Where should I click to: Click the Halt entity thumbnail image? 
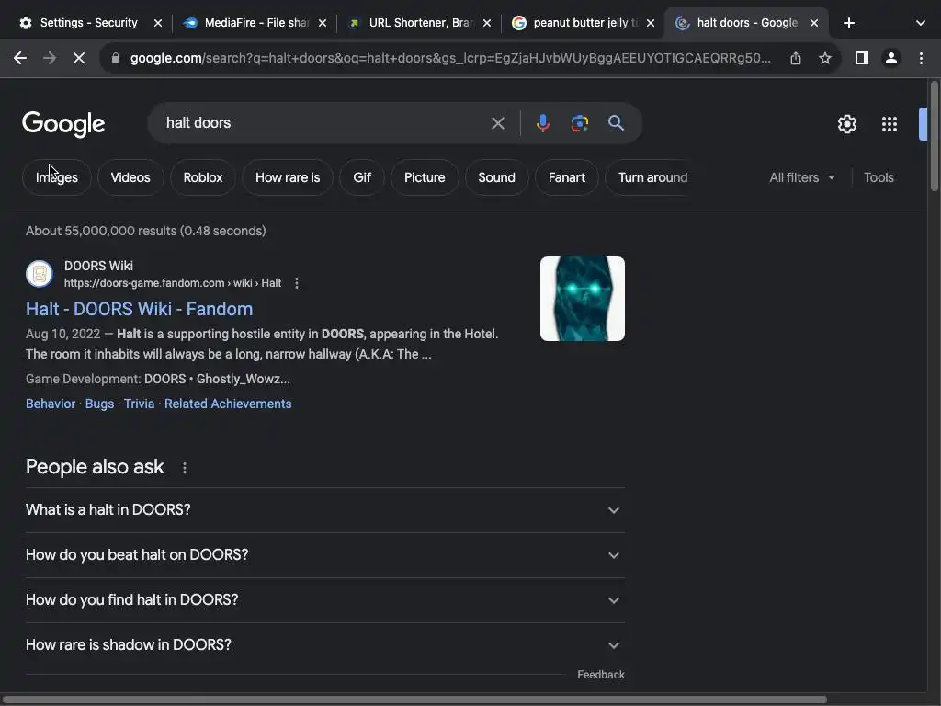click(x=582, y=299)
